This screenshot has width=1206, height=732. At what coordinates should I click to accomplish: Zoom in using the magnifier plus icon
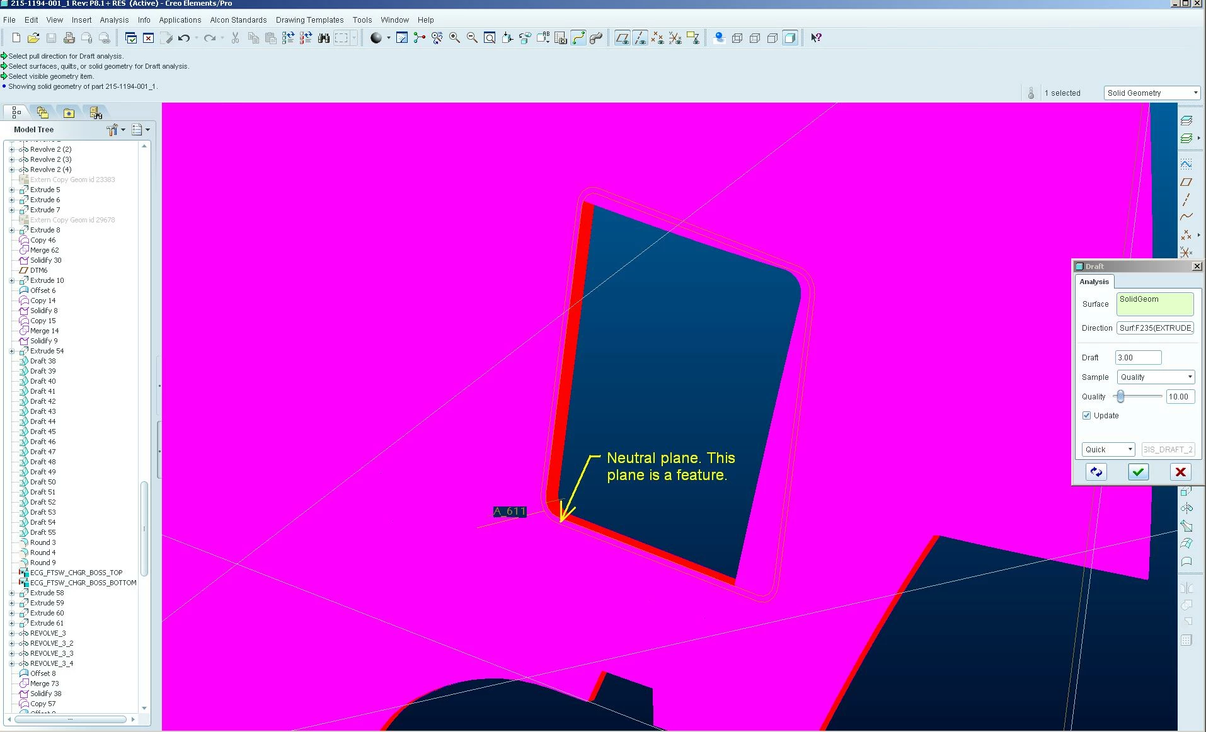454,38
